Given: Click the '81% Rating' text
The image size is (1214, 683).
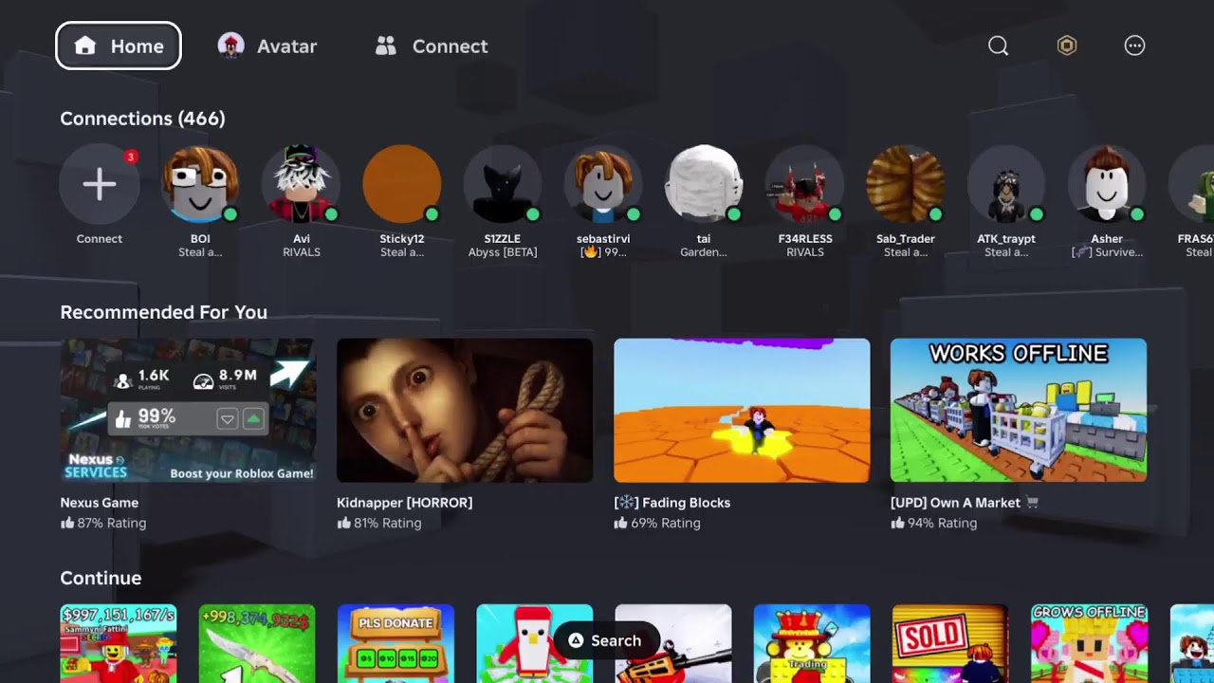Looking at the screenshot, I should click(387, 523).
